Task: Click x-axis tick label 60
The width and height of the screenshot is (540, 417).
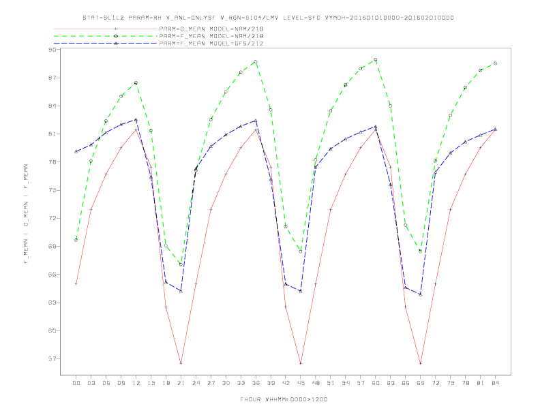Action: pos(376,383)
